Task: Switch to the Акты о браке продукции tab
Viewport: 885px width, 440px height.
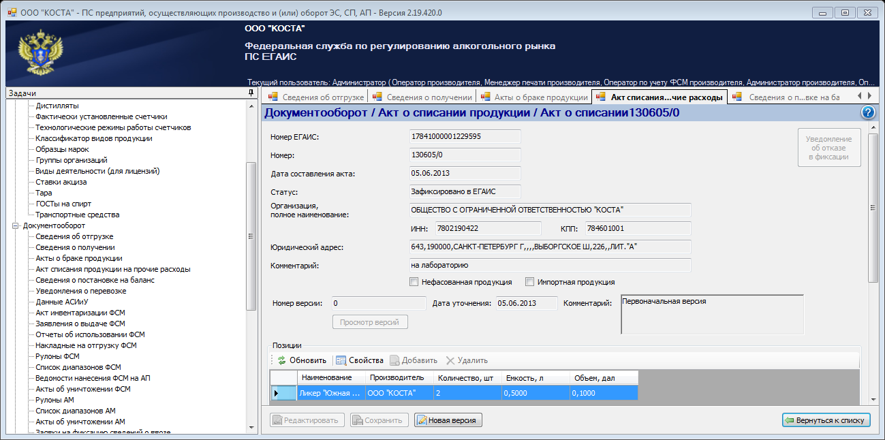Action: click(533, 97)
